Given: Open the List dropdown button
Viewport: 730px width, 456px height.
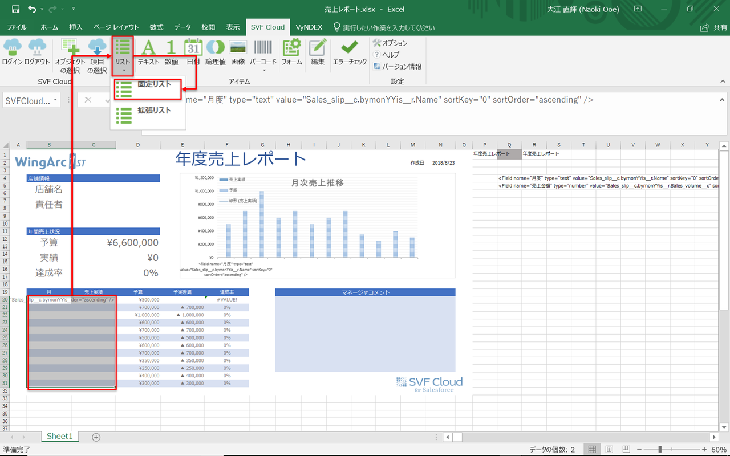Looking at the screenshot, I should [x=123, y=56].
